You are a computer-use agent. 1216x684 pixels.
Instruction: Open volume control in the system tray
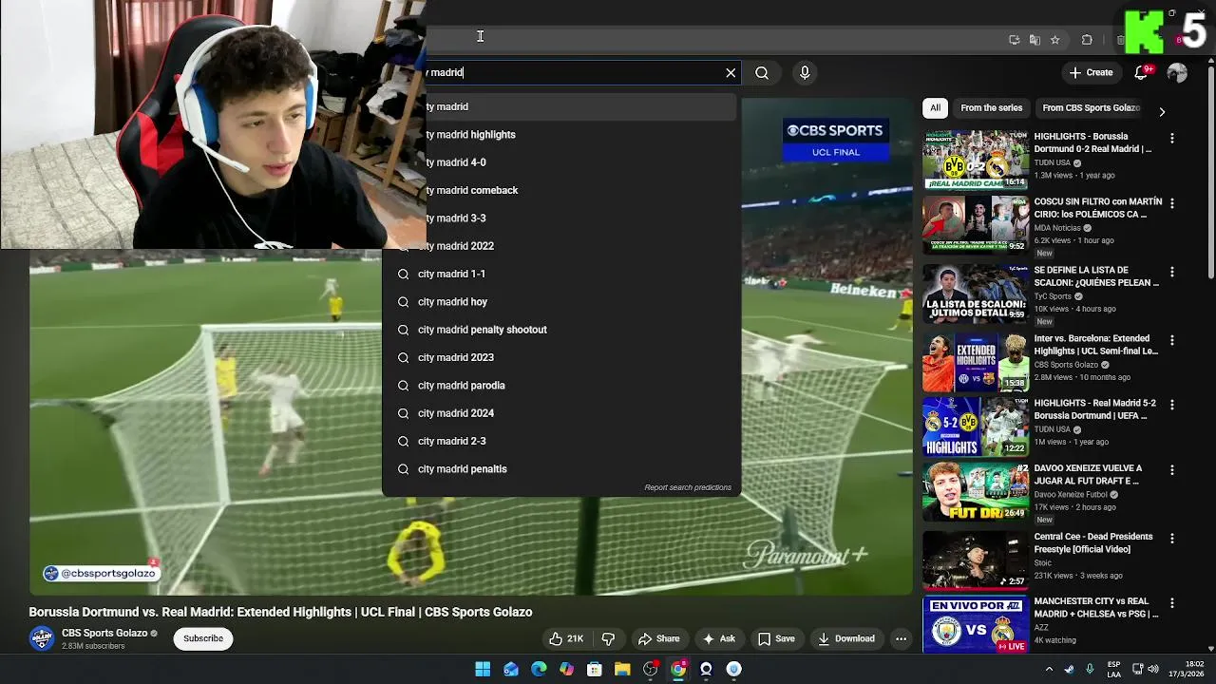pos(1155,669)
